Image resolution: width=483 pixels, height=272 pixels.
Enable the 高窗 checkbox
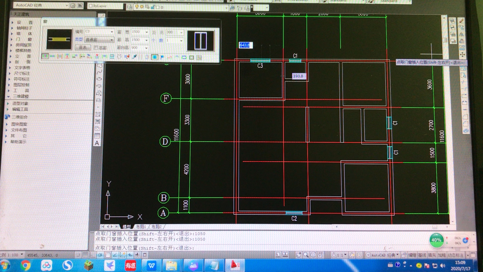96,48
